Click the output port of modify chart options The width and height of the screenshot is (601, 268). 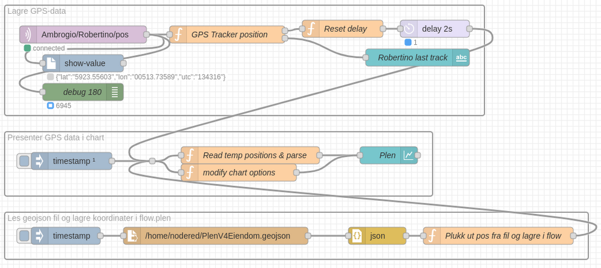[x=296, y=173]
